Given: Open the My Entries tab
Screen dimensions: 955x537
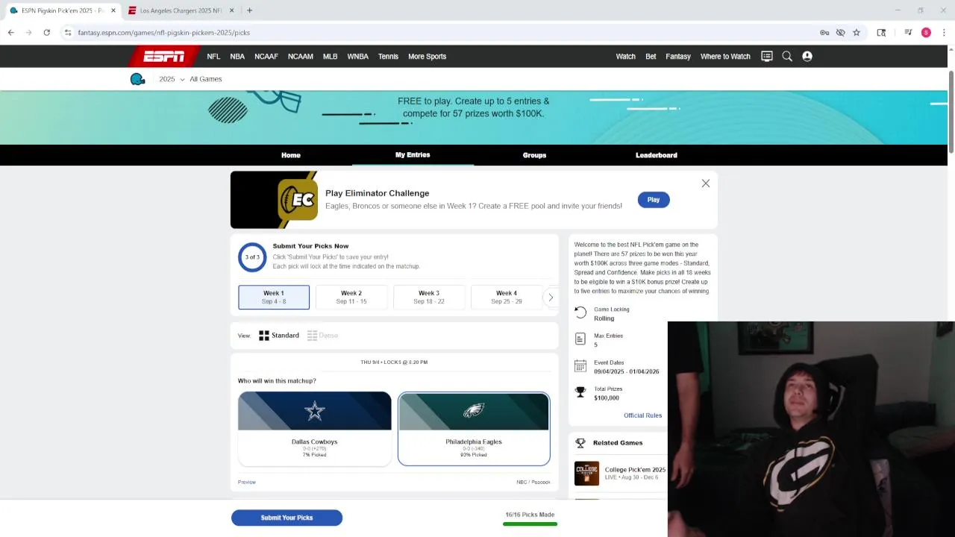Looking at the screenshot, I should pyautogui.click(x=413, y=154).
